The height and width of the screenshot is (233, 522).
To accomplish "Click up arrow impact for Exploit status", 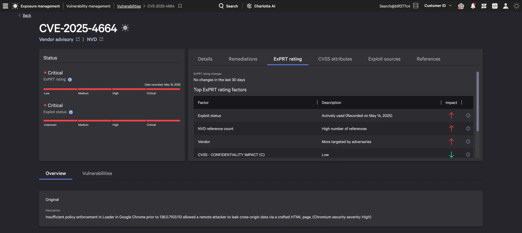I will tap(451, 116).
